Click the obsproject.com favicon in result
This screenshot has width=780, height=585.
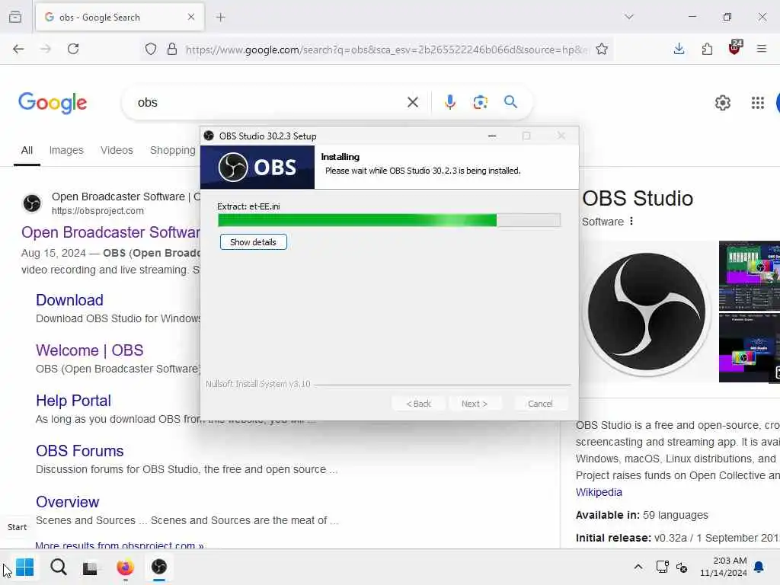(x=32, y=203)
